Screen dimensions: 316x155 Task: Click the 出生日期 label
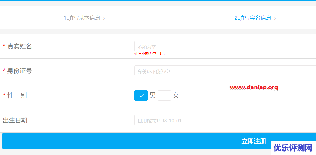15,121
